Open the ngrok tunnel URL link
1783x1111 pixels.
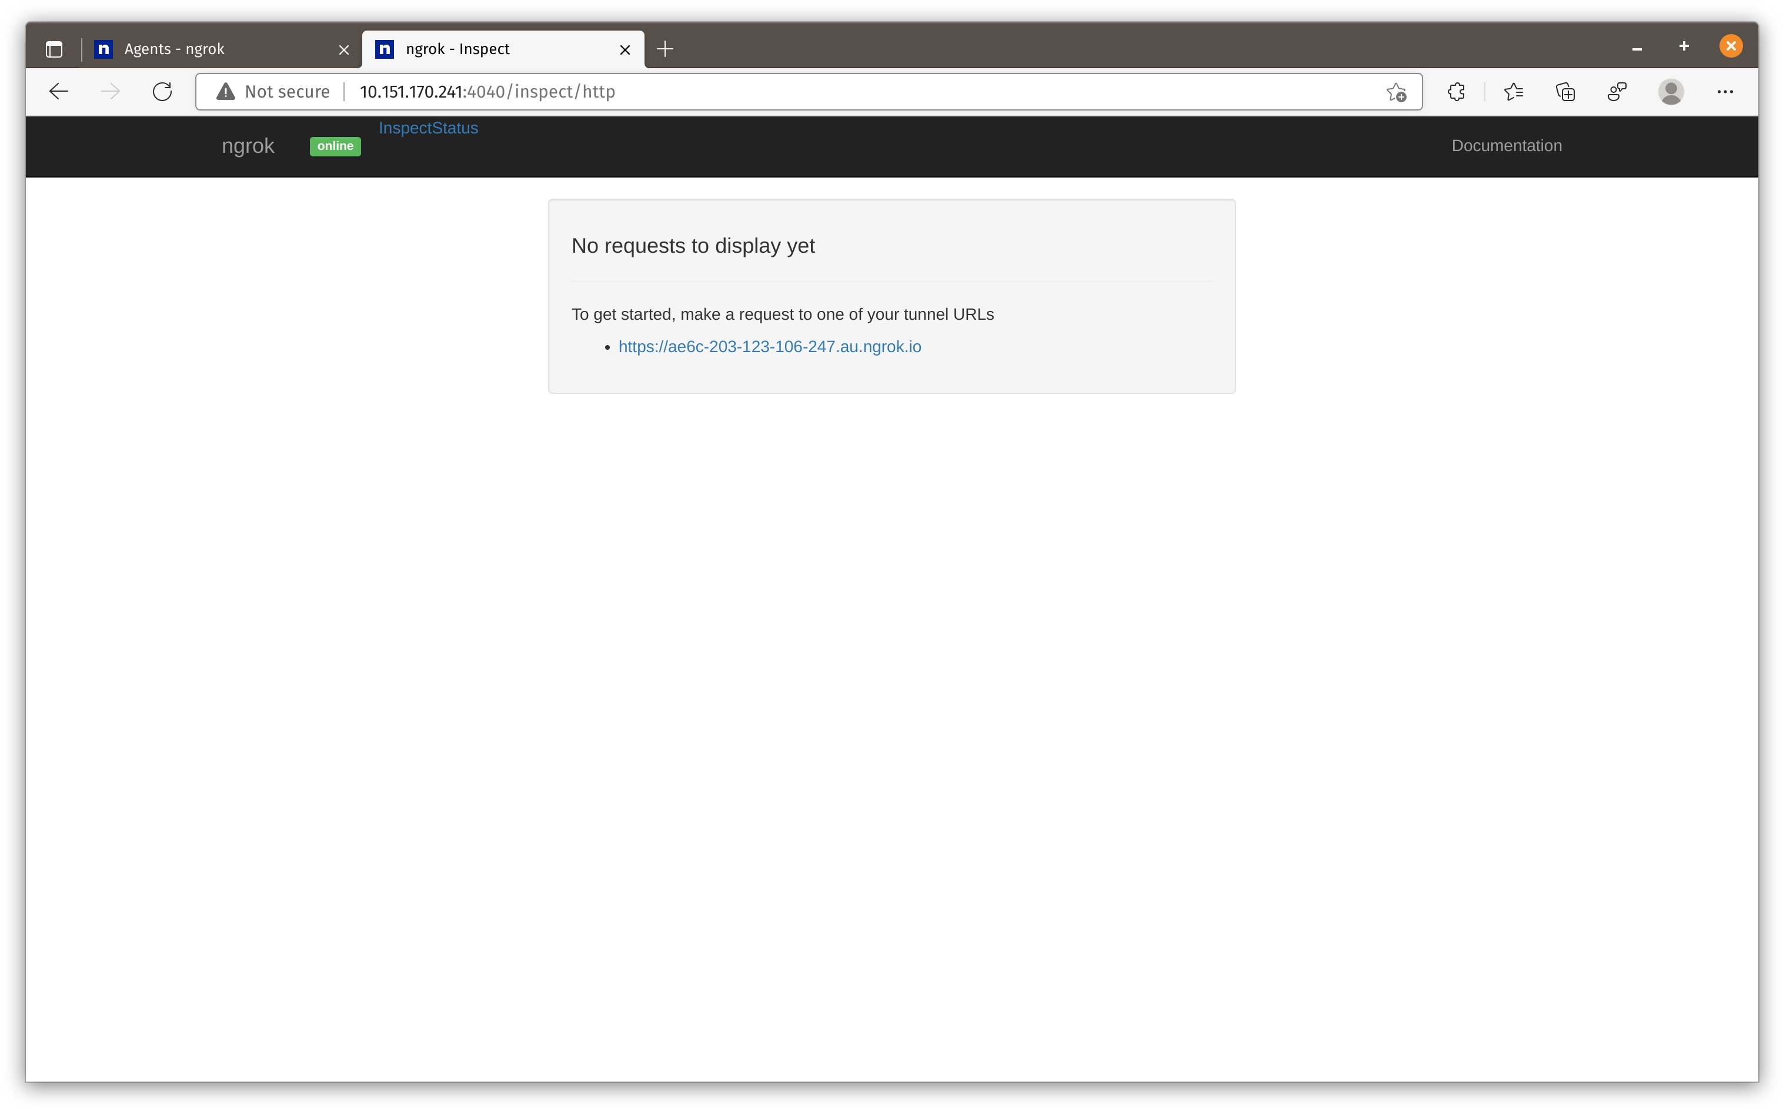tap(769, 347)
